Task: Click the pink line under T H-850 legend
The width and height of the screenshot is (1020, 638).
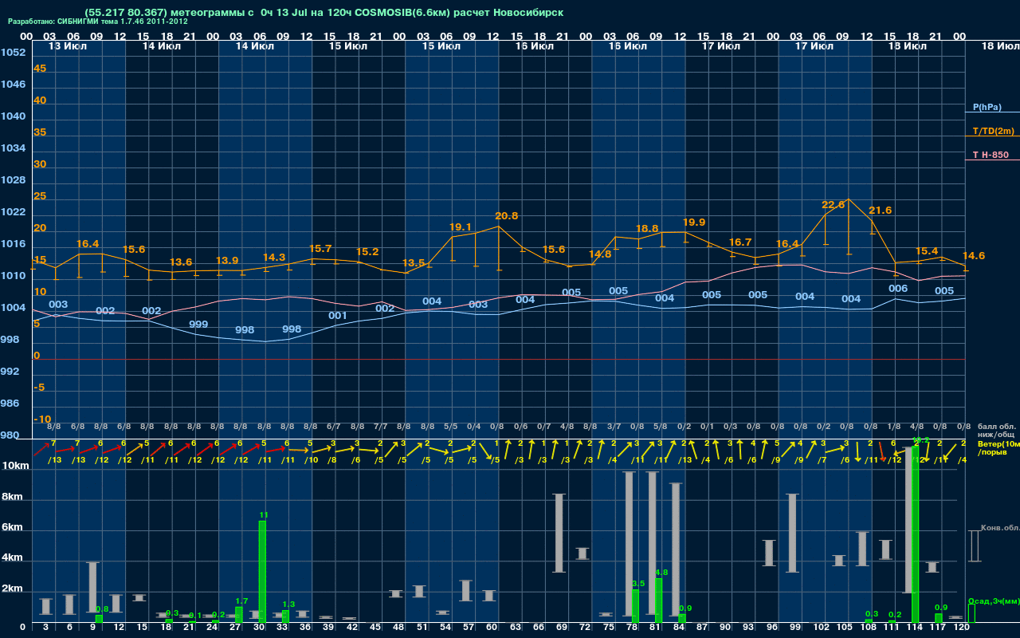Action: [992, 160]
